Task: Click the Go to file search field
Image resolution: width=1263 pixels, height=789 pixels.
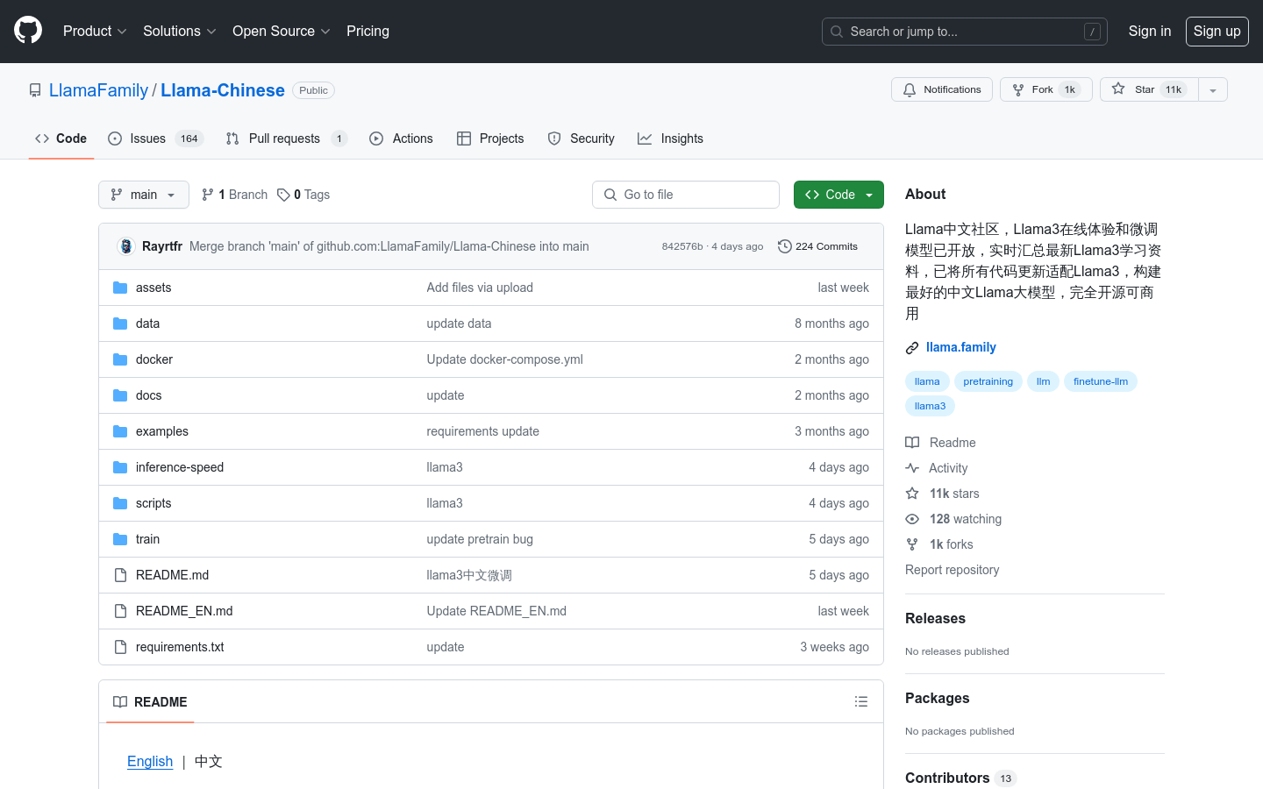Action: tap(686, 195)
